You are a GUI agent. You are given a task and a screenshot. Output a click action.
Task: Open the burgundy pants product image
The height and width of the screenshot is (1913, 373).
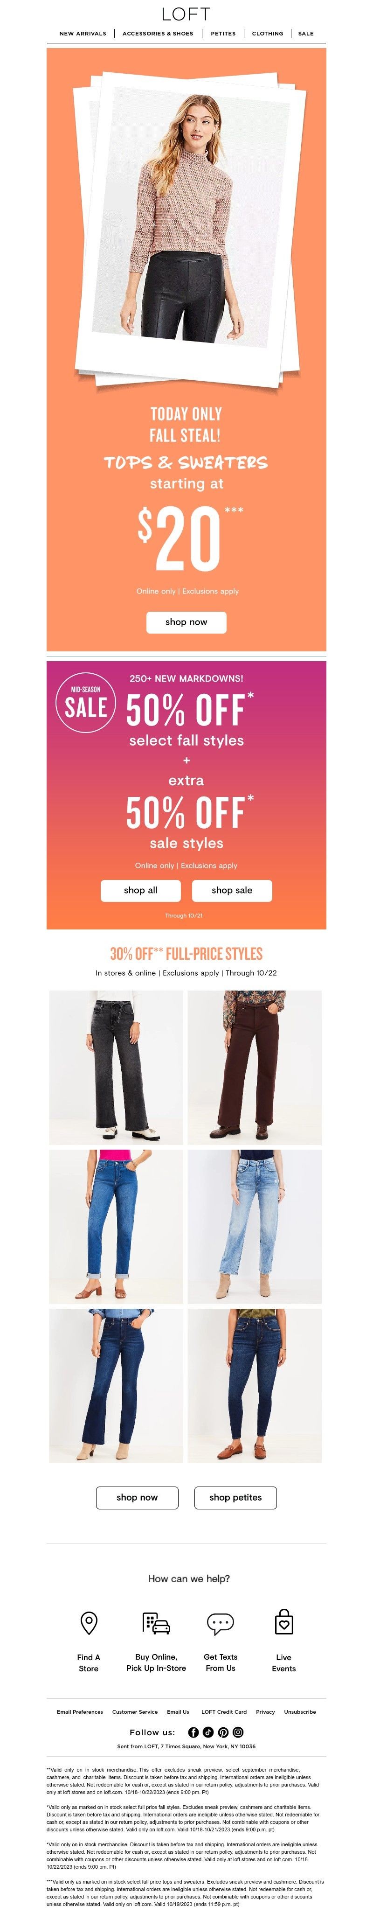point(255,1067)
